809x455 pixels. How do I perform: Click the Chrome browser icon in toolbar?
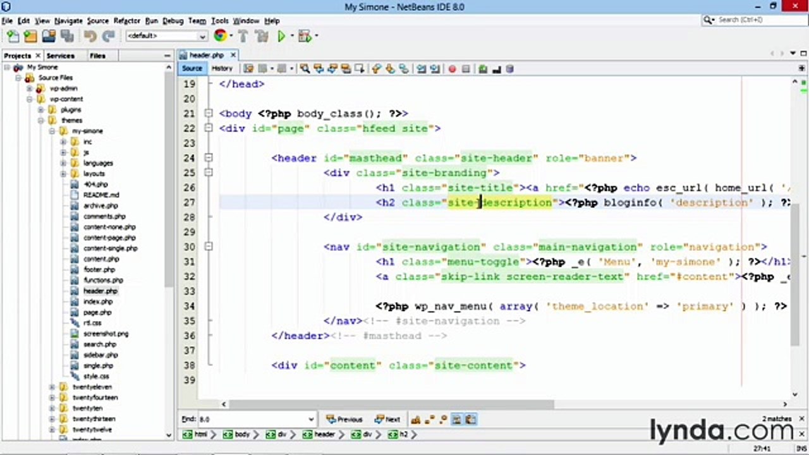click(220, 36)
